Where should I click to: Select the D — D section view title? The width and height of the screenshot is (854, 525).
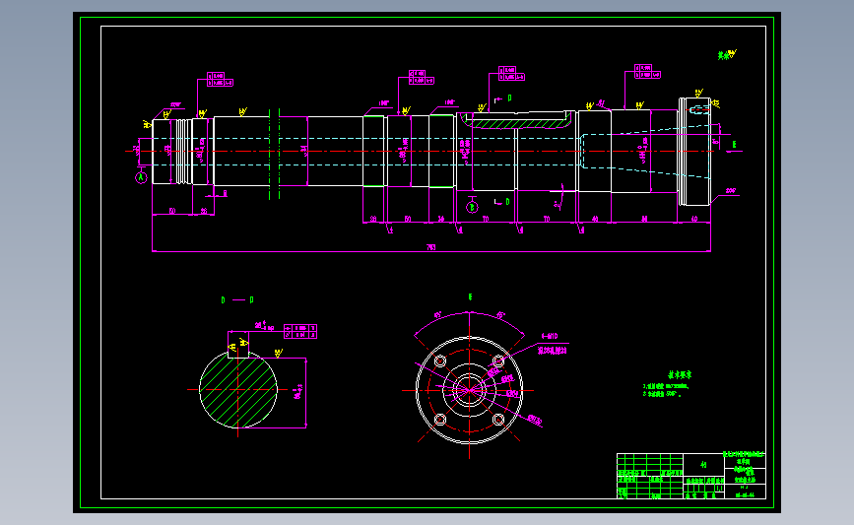click(237, 300)
